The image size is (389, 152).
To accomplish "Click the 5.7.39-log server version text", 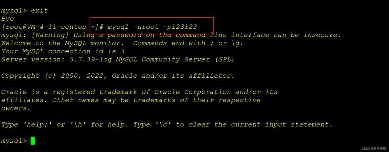I will coord(91,59).
